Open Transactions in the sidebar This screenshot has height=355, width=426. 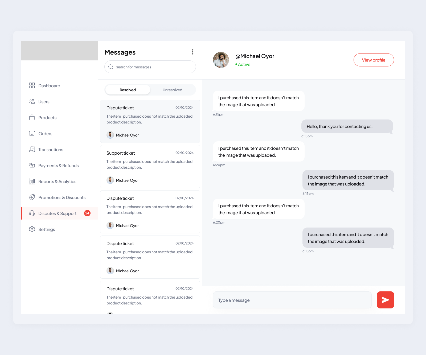pos(60,150)
